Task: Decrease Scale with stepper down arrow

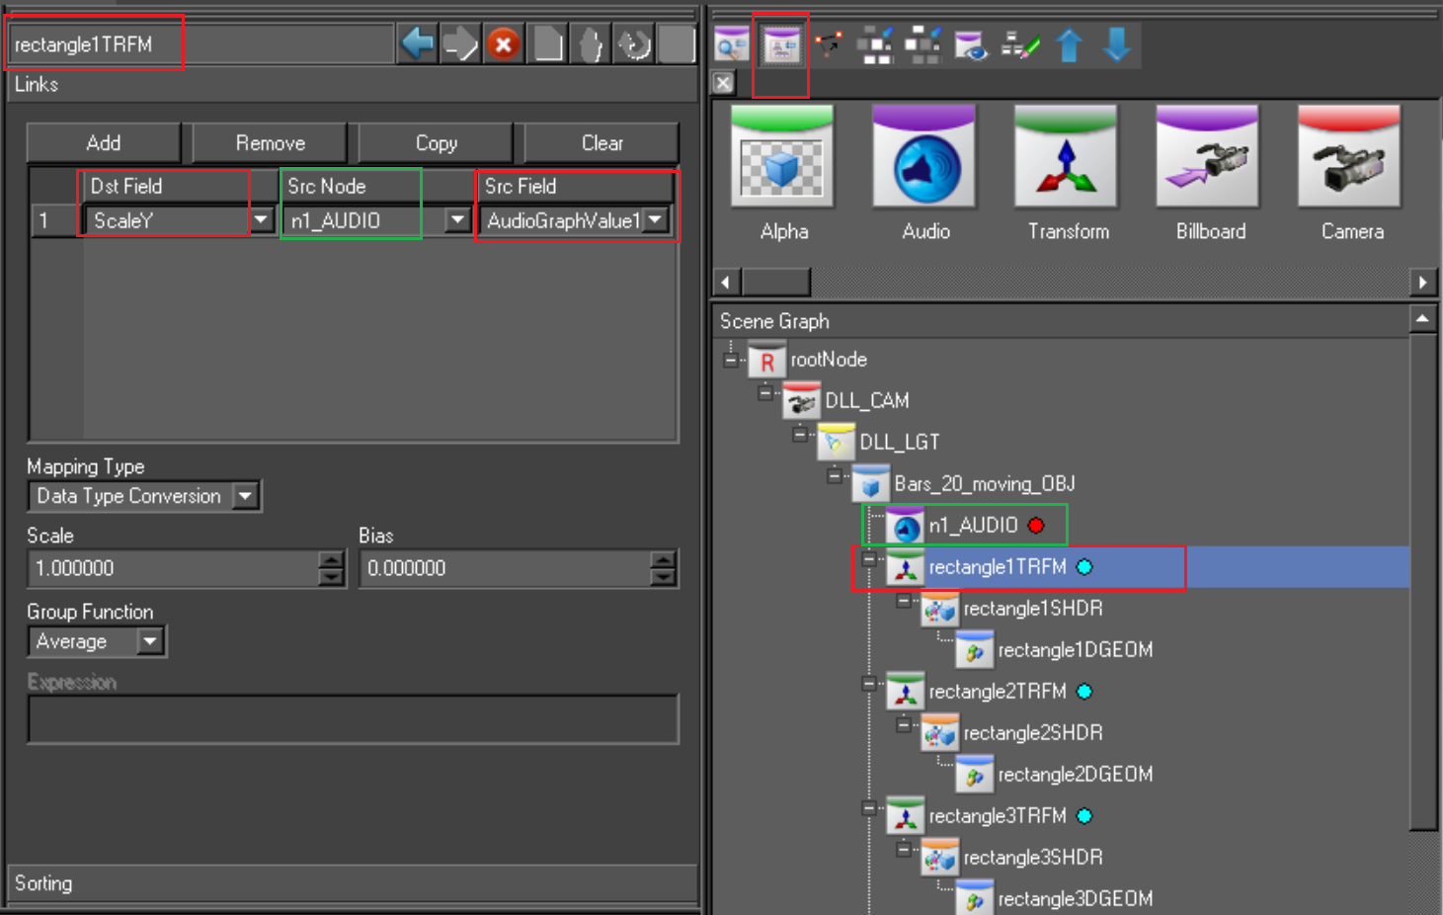Action: [x=332, y=578]
